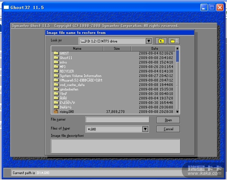Screen dimensions: 227x180
Task: Click the up one level folder icon
Action: point(161,41)
